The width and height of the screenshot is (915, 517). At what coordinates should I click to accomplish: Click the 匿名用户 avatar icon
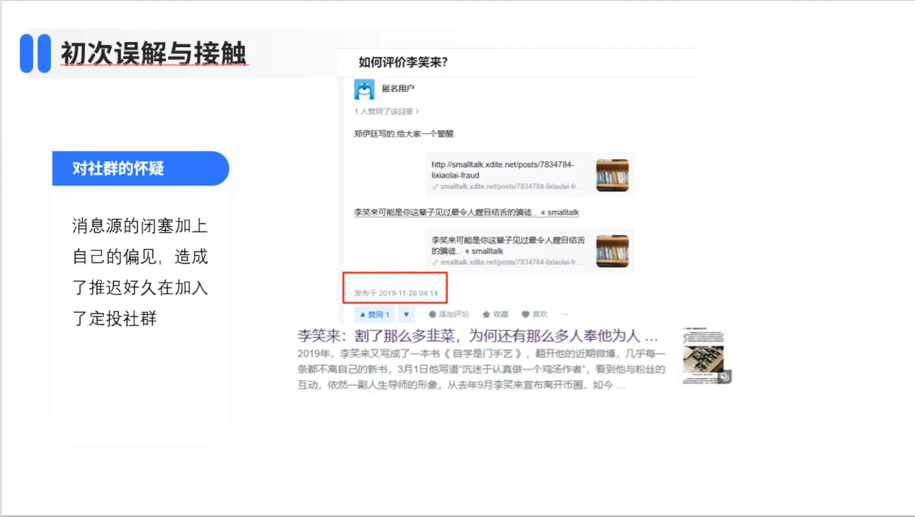coord(364,90)
